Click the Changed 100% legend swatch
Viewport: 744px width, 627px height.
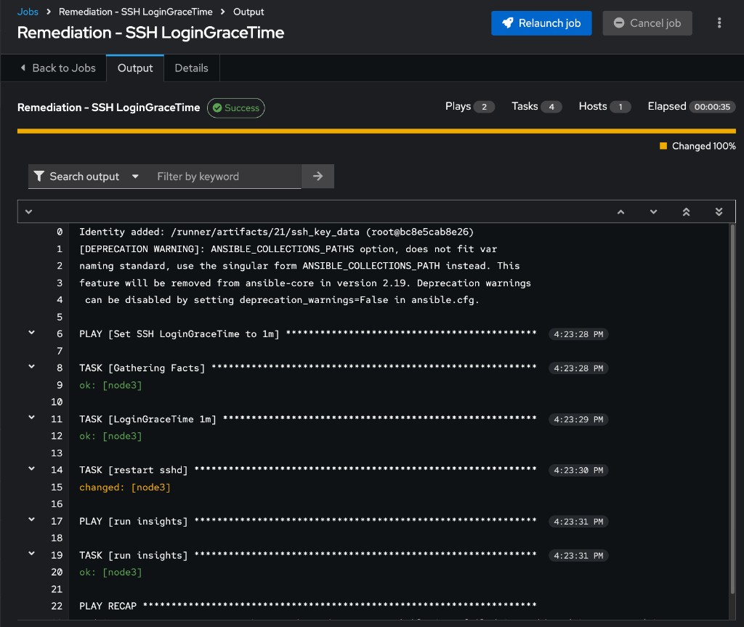663,146
